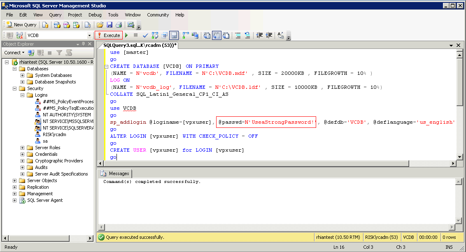Viewport: 466px width, 252px height.
Task: Click the Query Options icon
Action: coord(164,35)
